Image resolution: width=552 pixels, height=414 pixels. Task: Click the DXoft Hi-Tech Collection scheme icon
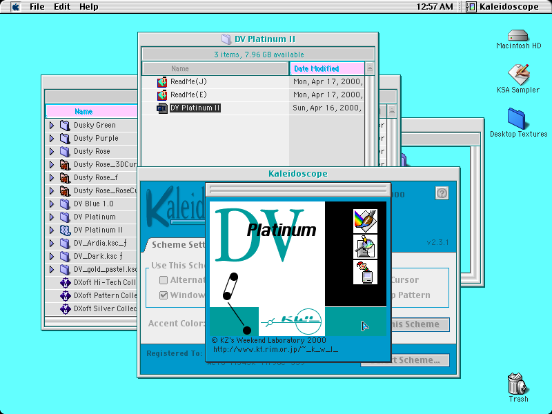point(65,282)
